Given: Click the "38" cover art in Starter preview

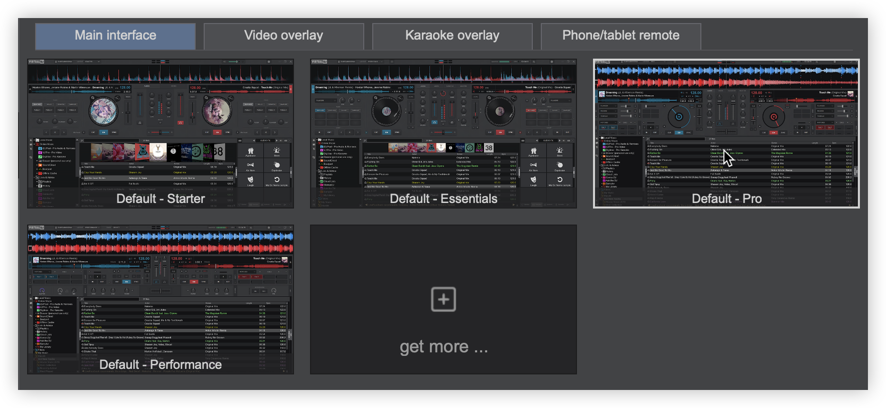Looking at the screenshot, I should (x=218, y=151).
